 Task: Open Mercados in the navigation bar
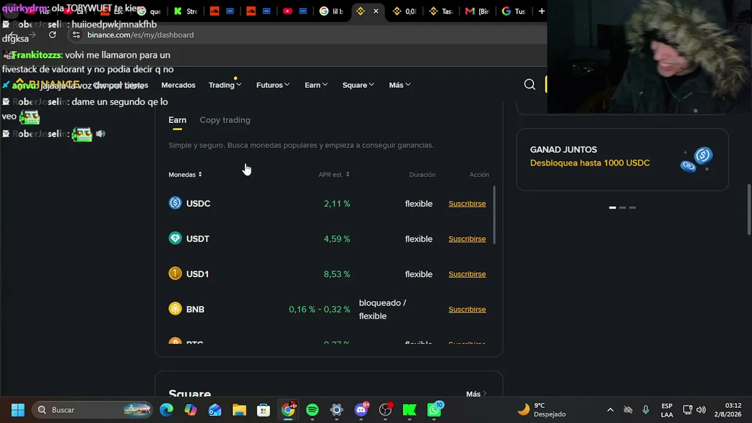(x=178, y=85)
